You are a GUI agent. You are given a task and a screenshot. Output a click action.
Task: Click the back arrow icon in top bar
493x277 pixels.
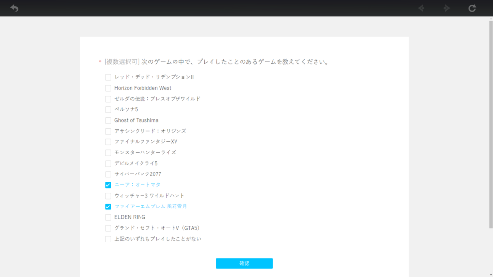[x=14, y=8]
